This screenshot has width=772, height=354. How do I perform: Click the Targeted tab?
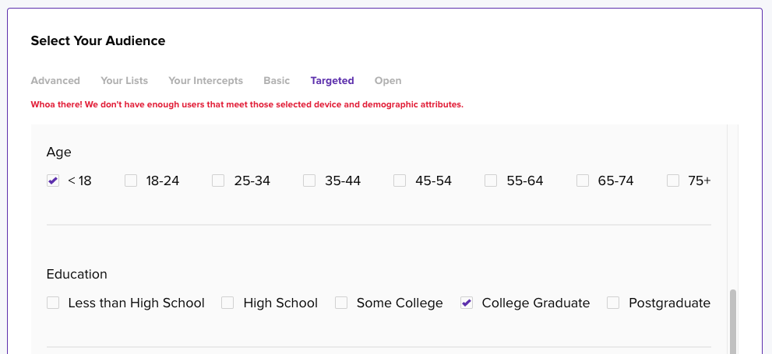point(332,81)
